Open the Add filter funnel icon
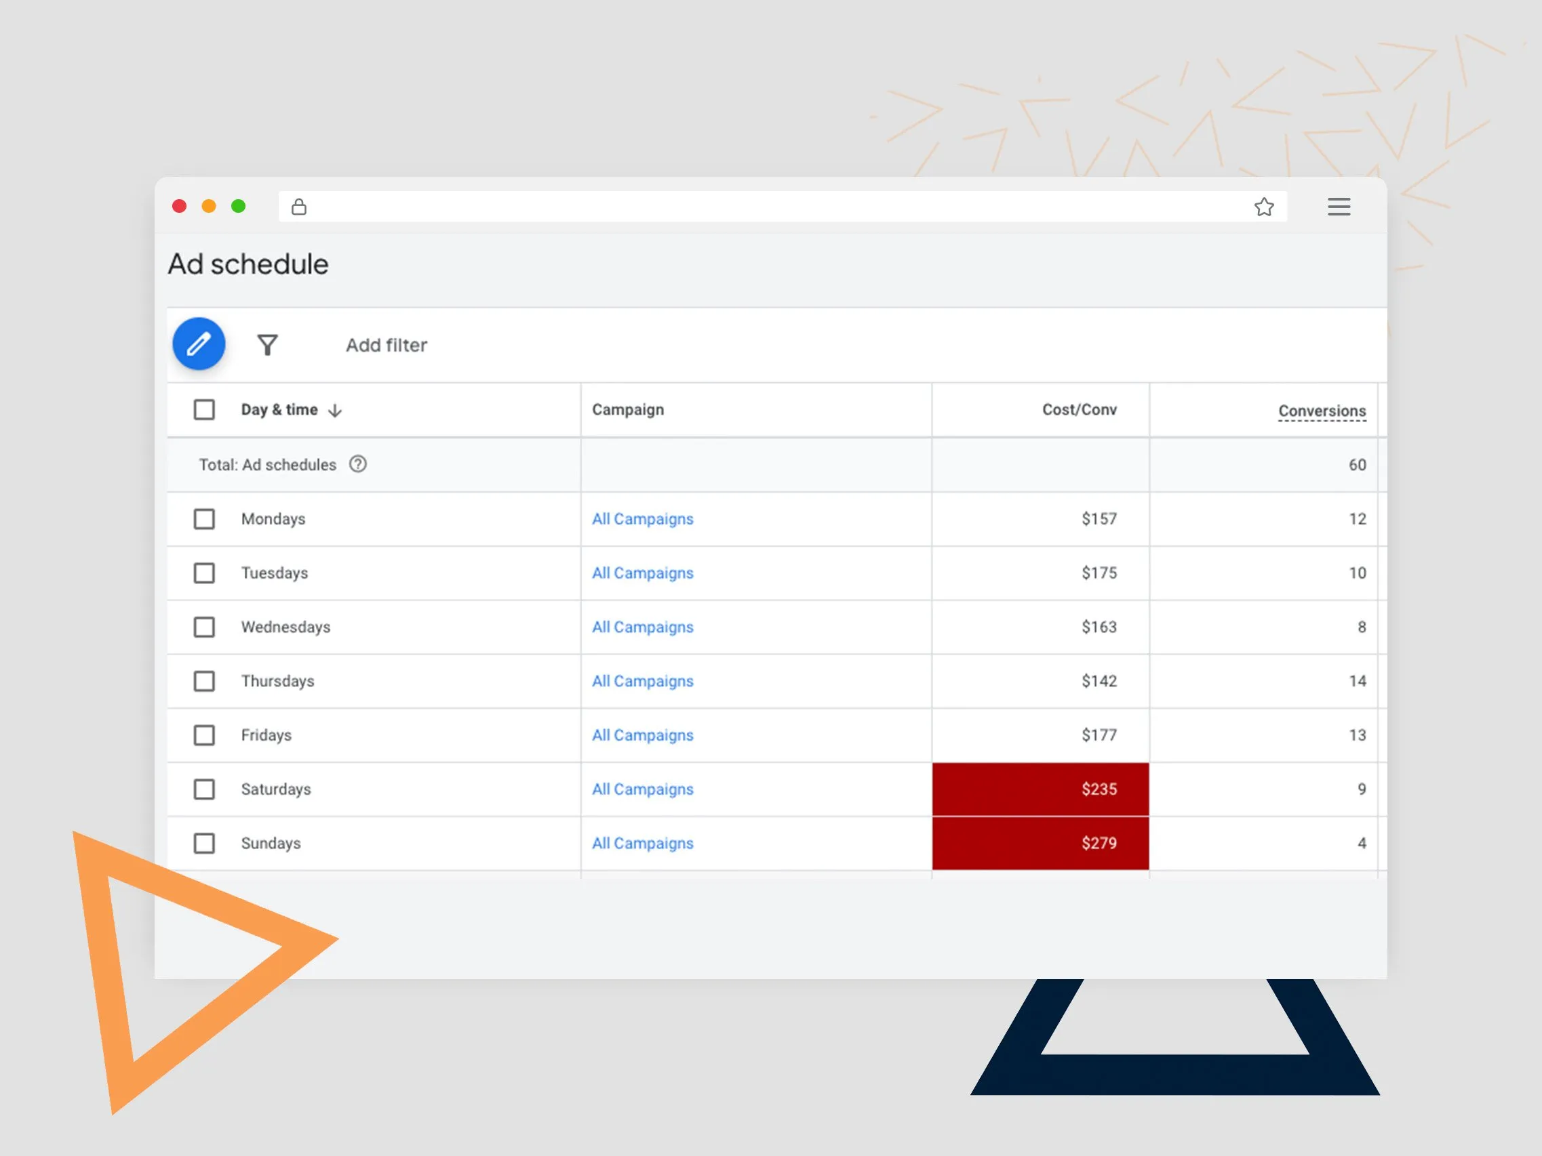The width and height of the screenshot is (1542, 1156). pyautogui.click(x=269, y=344)
